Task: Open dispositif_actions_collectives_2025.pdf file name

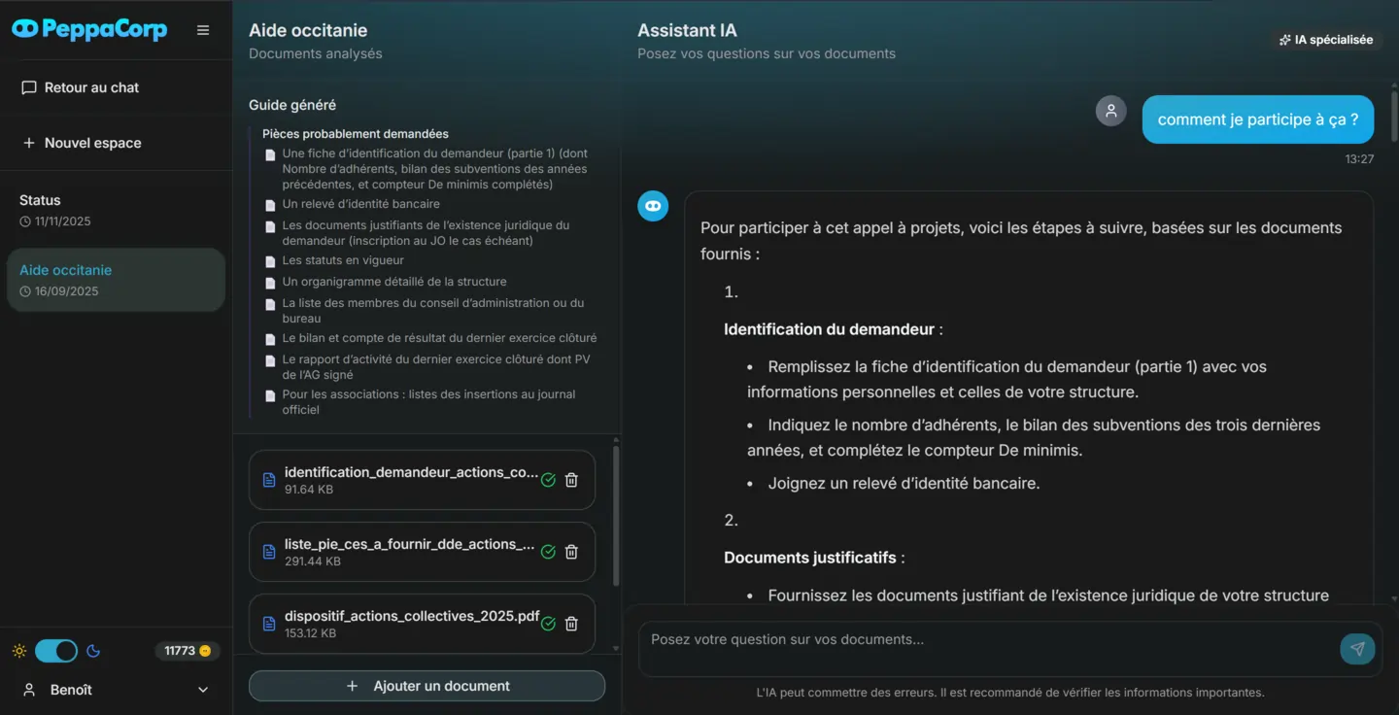Action: click(x=412, y=616)
